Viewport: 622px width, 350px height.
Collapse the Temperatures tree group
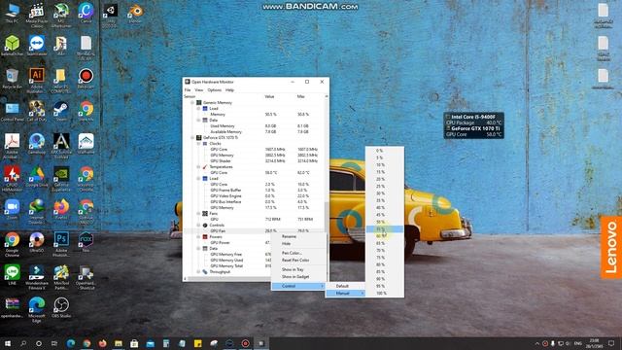(198, 166)
